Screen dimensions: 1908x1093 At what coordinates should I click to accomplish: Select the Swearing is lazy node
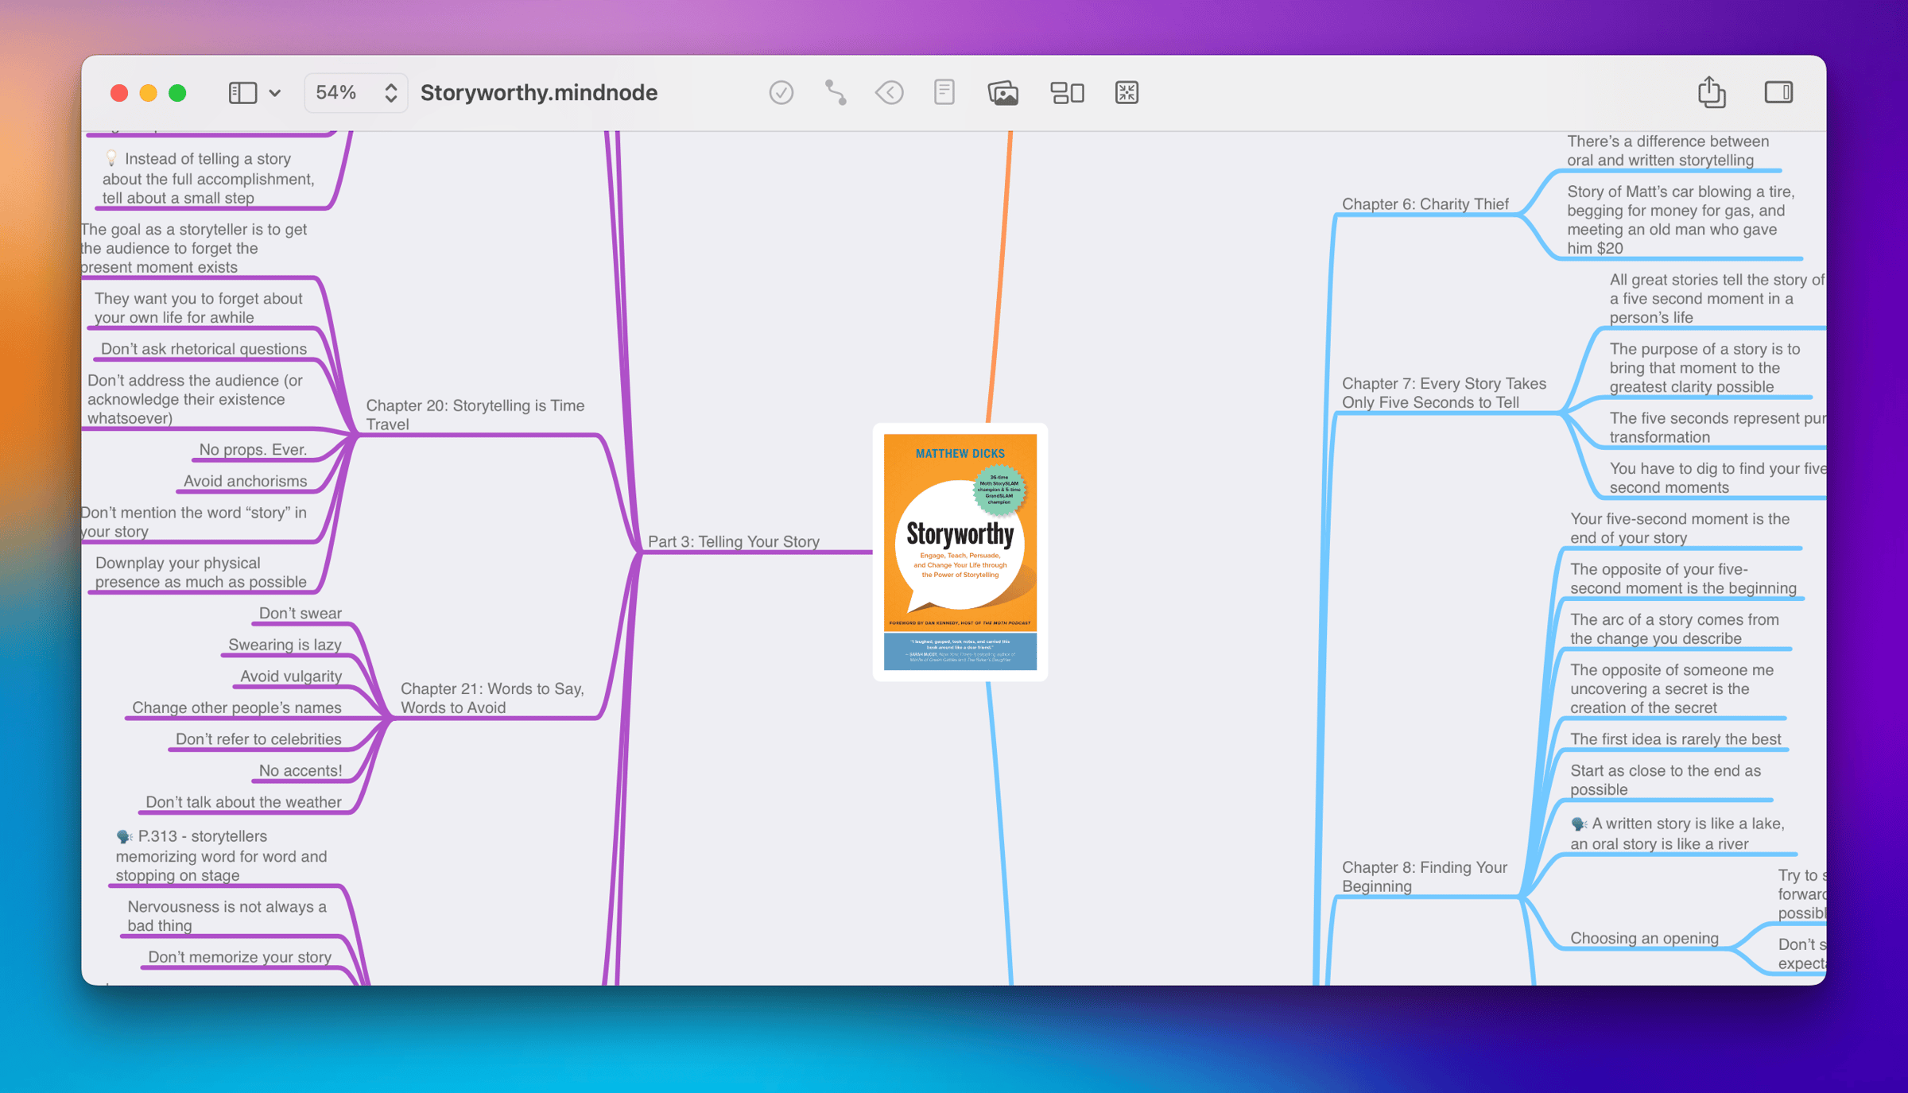(x=285, y=645)
